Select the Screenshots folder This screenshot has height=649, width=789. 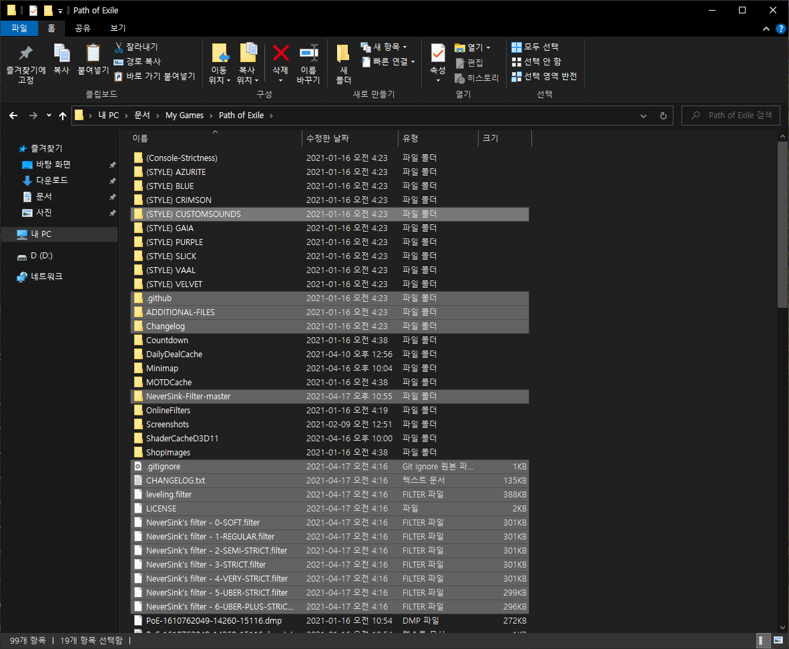click(x=330, y=425)
